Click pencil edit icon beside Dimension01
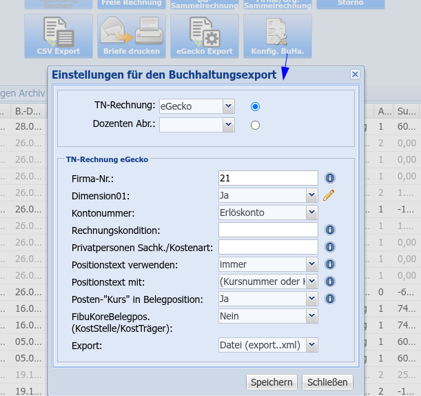Screen dimensions: 421x396 click(x=329, y=195)
